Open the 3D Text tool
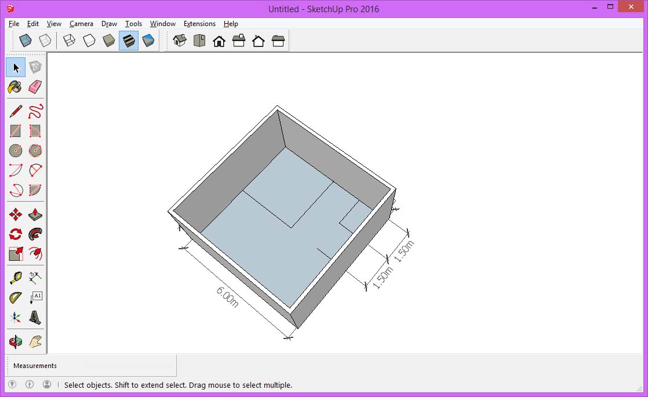Screen dimensions: 648x397 pos(35,317)
